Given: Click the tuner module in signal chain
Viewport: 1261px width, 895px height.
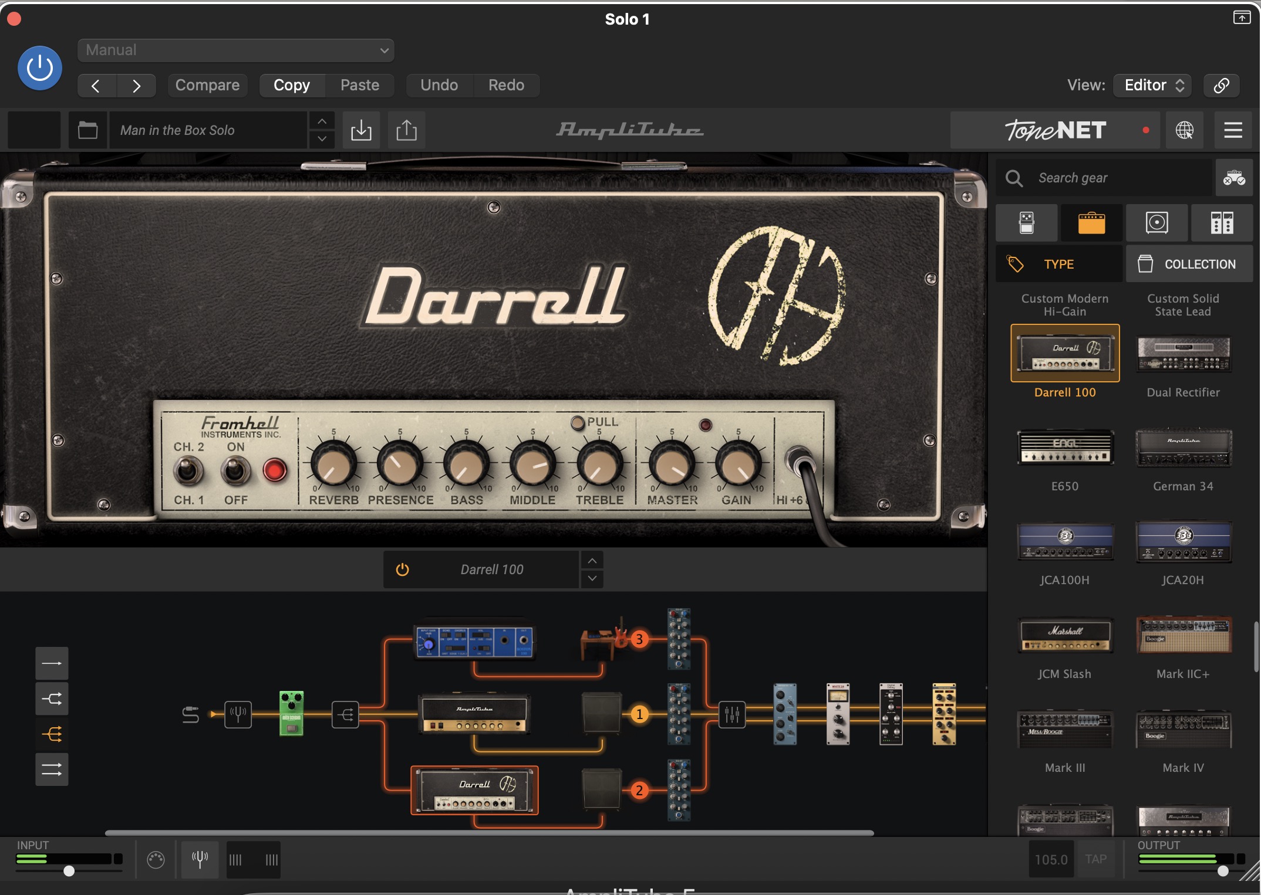Looking at the screenshot, I should click(238, 714).
